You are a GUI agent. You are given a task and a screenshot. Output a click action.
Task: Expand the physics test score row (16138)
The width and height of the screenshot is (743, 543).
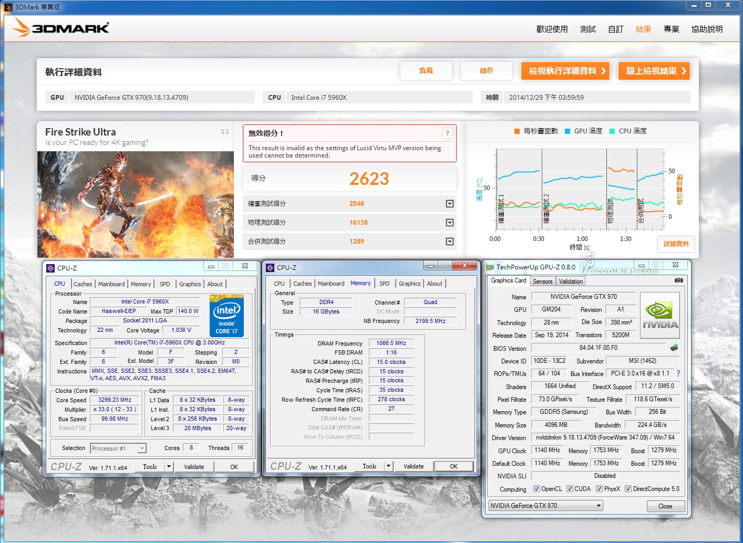[x=450, y=223]
